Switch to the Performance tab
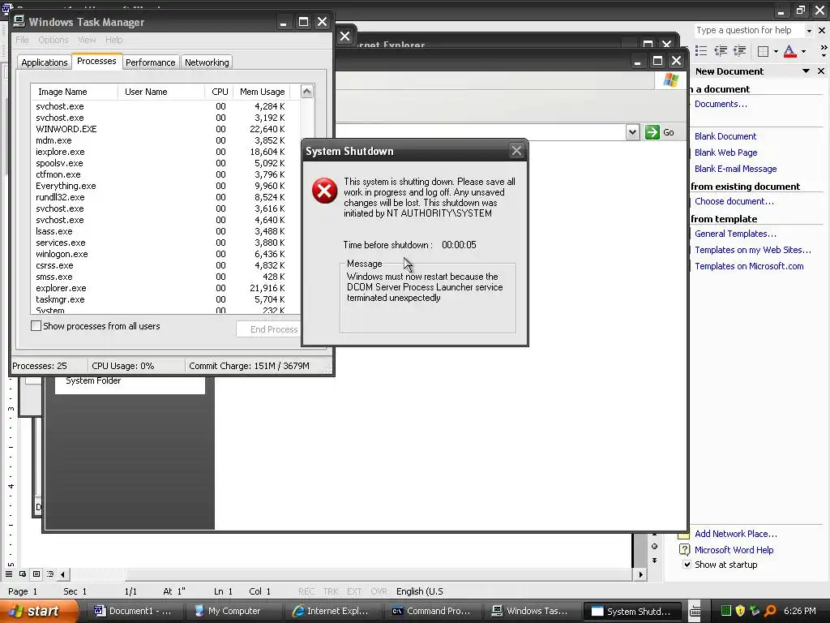Viewport: 830px width, 623px height. pyautogui.click(x=150, y=62)
